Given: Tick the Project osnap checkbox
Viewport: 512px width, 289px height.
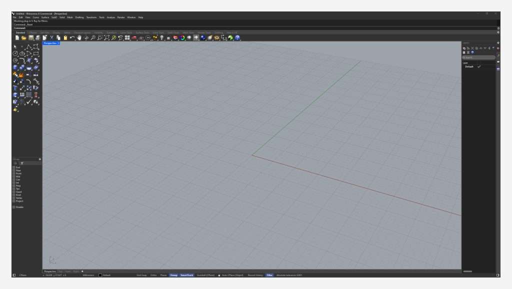Looking at the screenshot, I should [13, 201].
